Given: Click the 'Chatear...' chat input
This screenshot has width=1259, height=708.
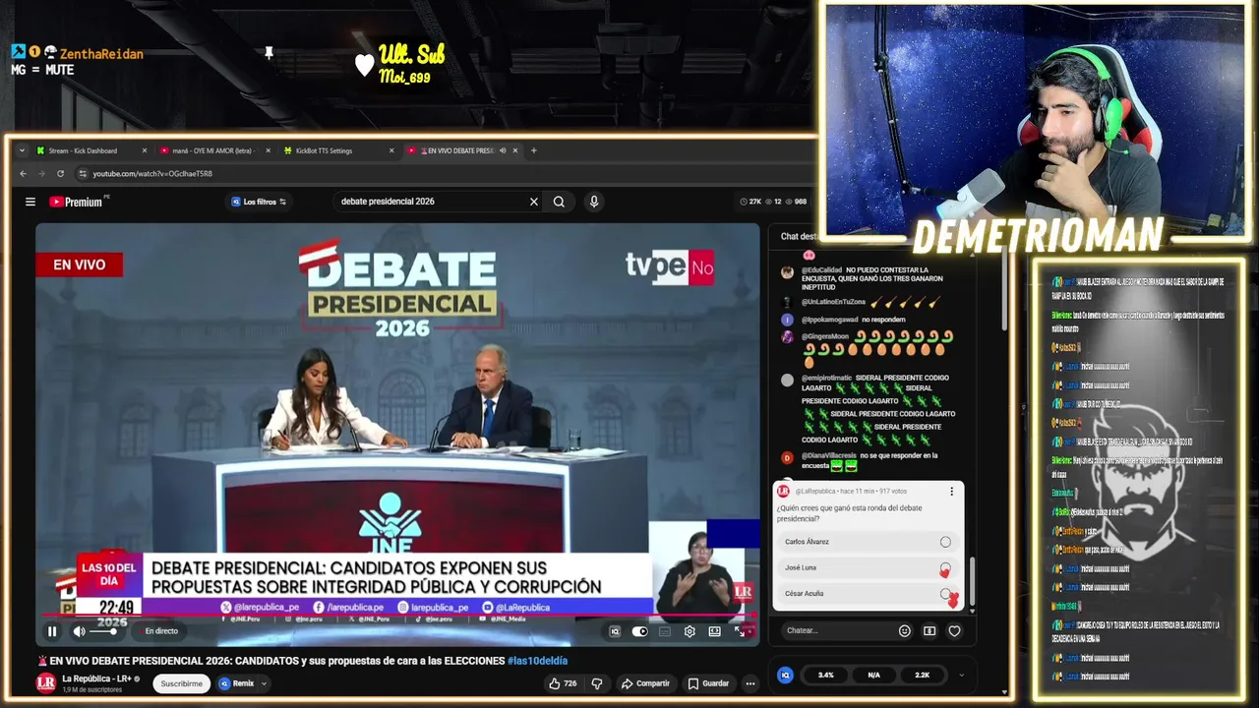Looking at the screenshot, I should (837, 631).
